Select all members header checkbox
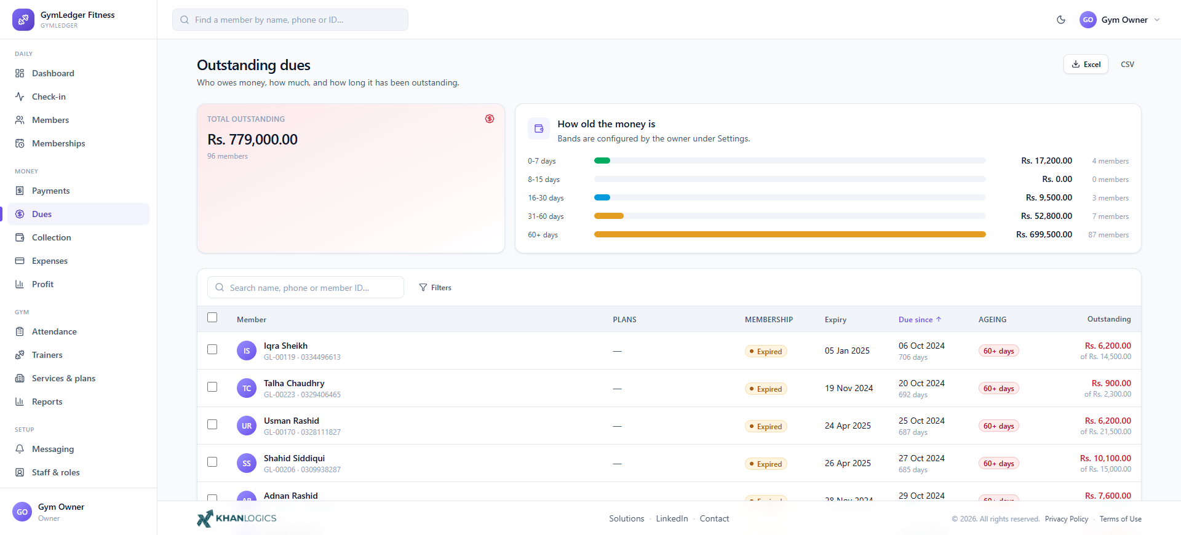The width and height of the screenshot is (1181, 535). (212, 317)
